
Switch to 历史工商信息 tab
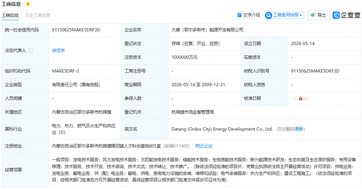coord(38,16)
